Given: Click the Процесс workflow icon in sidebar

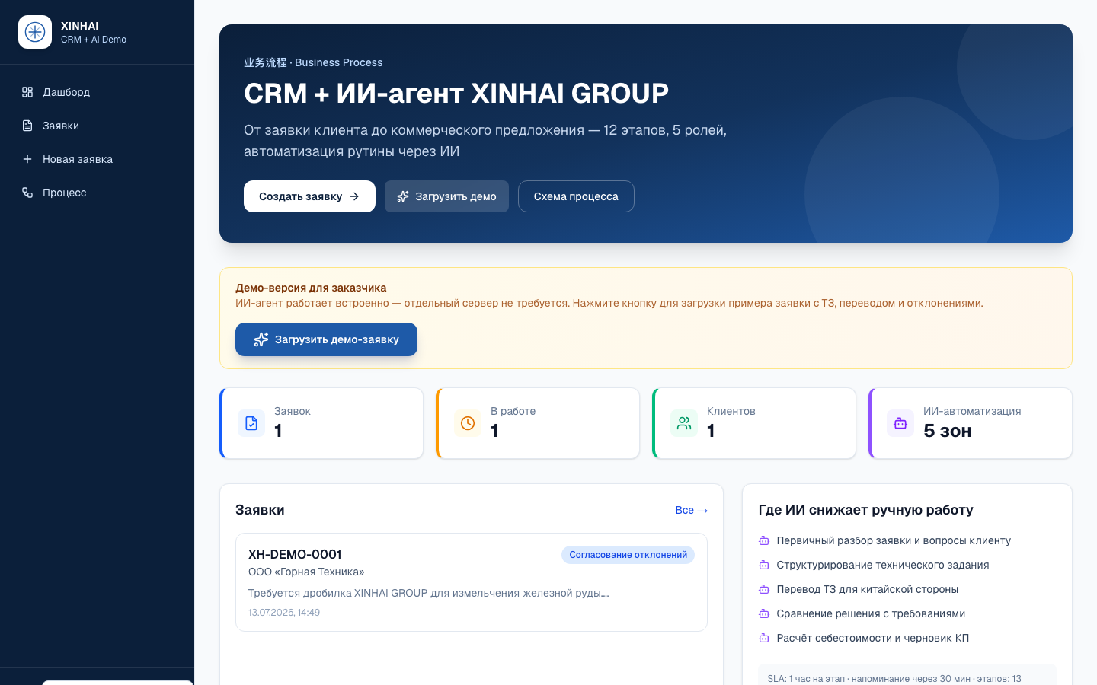Looking at the screenshot, I should click(27, 193).
